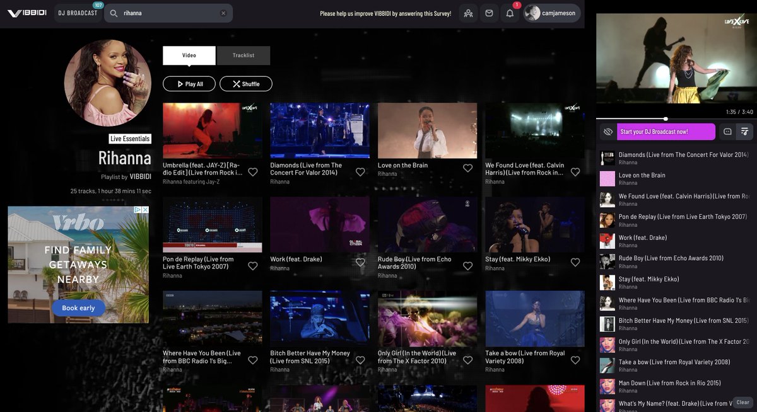
Task: Start your DJ Broadcast now
Action: (x=666, y=132)
